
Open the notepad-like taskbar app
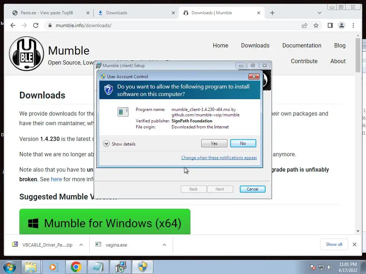[98, 267]
